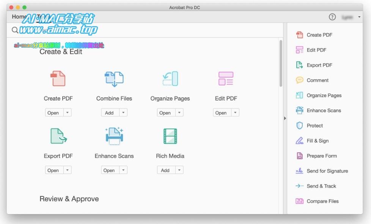Click the Export PDF icon in main panel
Viewport: 371px width, 224px height.
tap(59, 136)
